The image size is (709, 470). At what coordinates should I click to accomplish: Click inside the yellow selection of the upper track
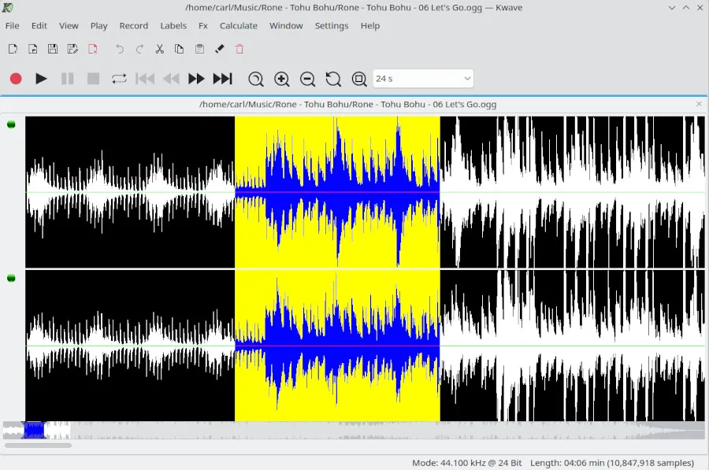[337, 192]
